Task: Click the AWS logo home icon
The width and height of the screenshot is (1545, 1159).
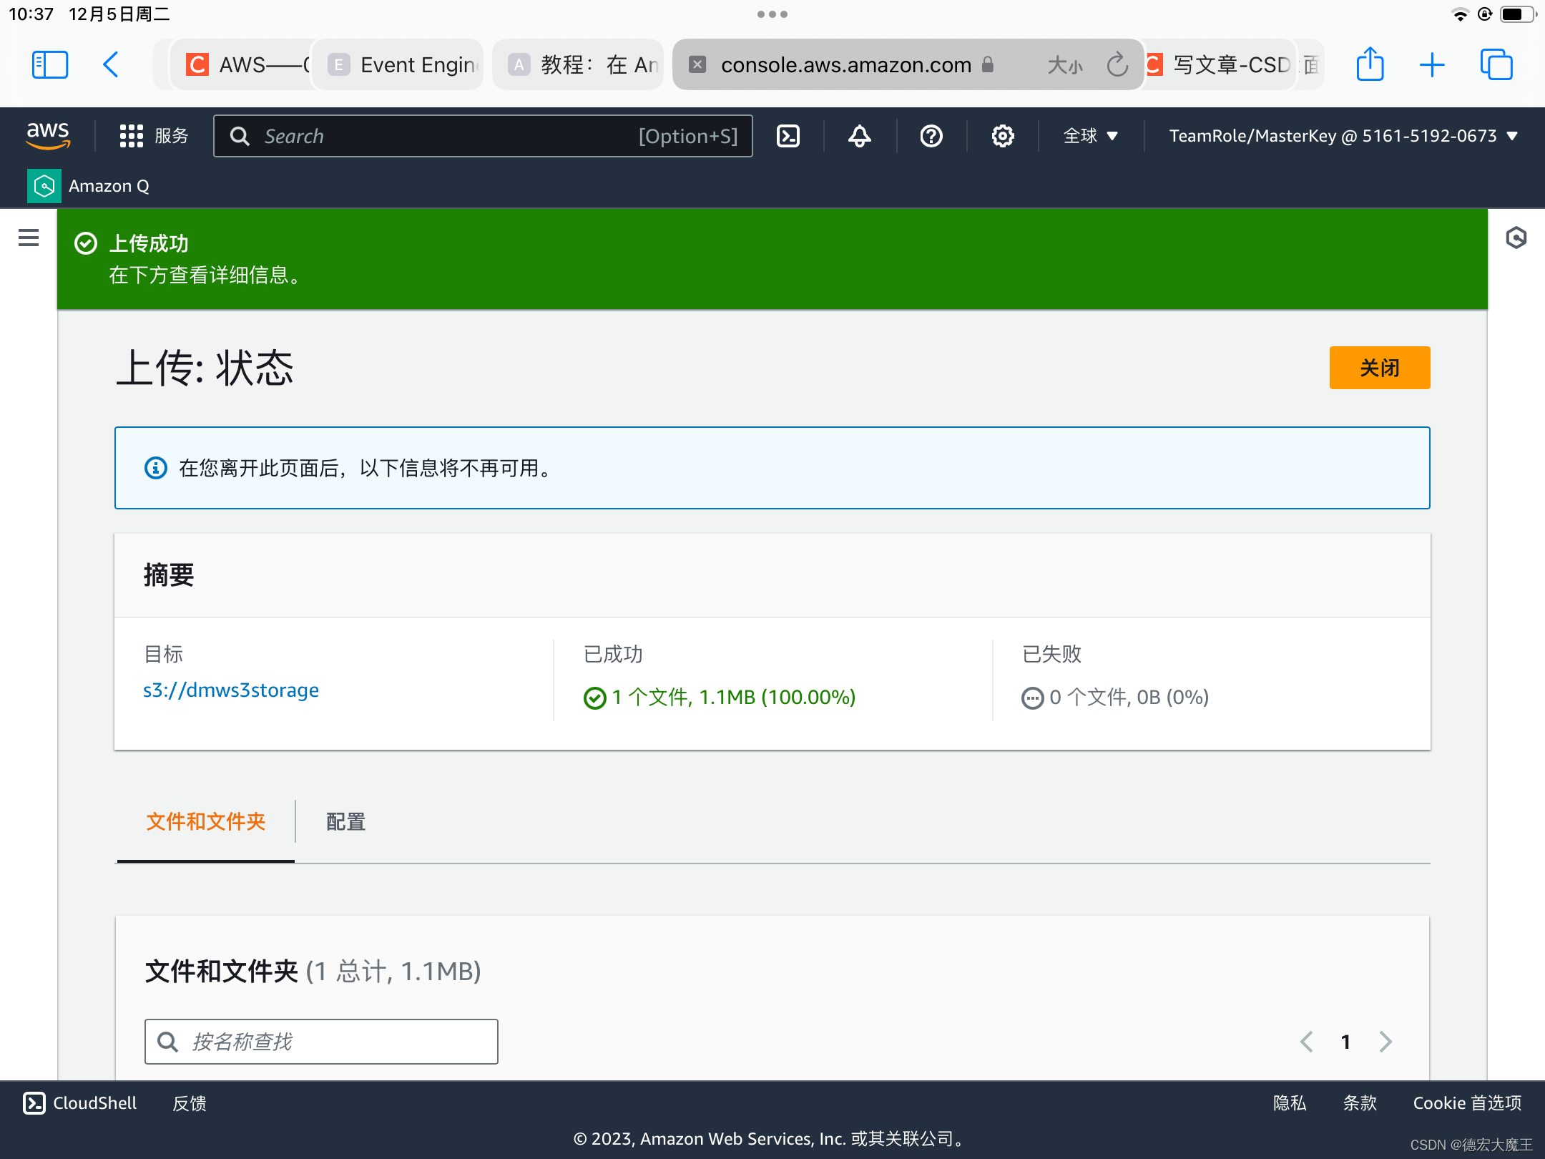Action: click(48, 135)
